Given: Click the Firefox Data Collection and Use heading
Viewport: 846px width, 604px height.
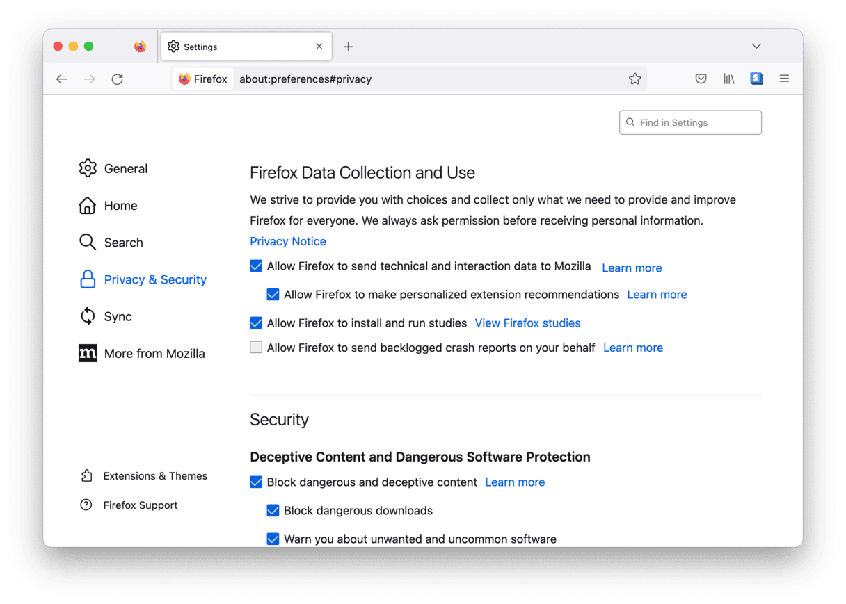Looking at the screenshot, I should coord(362,173).
